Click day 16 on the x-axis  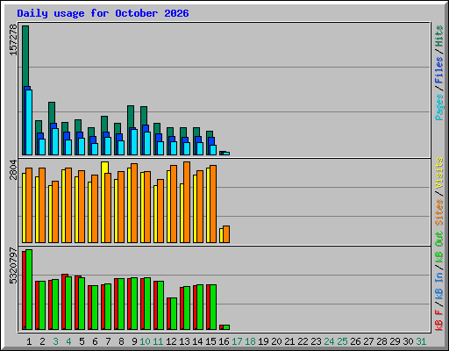point(224,341)
